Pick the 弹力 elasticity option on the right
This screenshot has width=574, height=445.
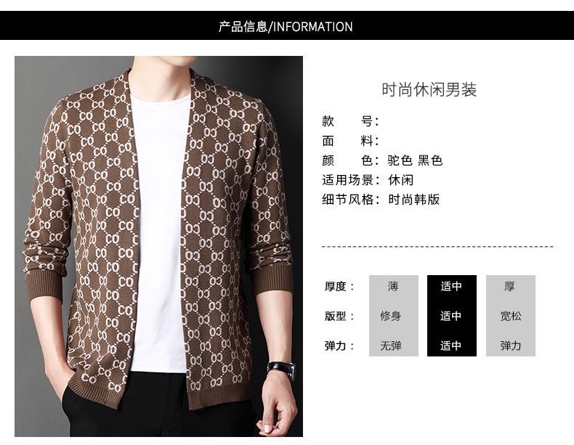511,346
